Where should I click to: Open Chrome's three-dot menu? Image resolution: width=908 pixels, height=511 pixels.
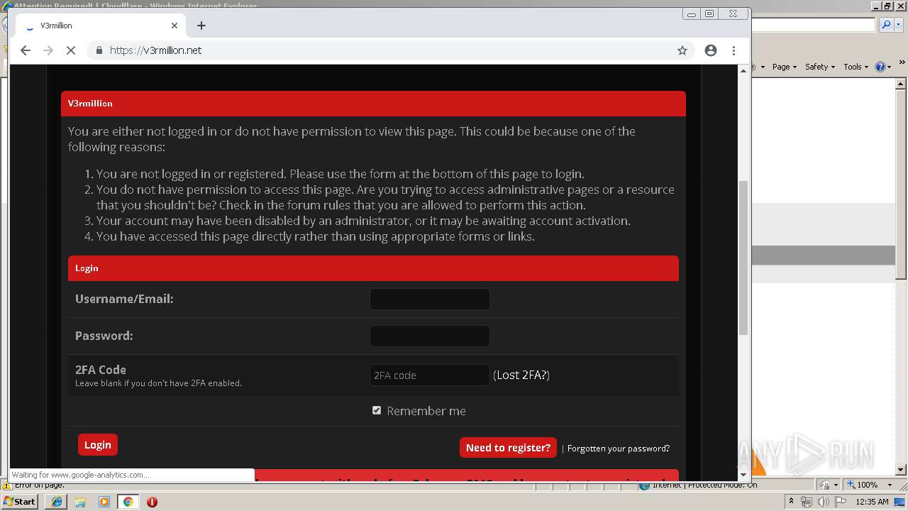733,50
